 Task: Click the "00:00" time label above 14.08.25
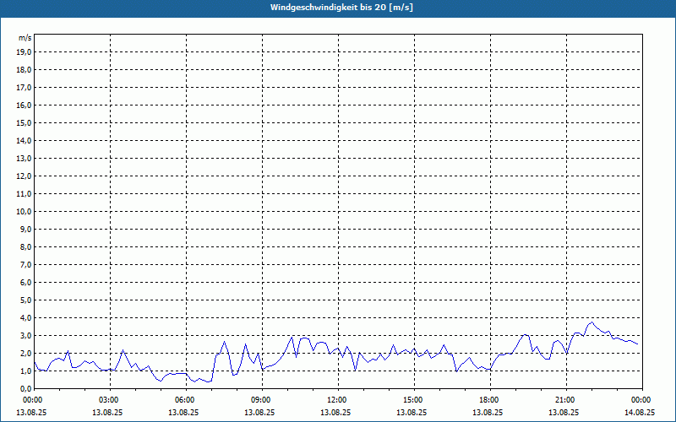click(641, 400)
